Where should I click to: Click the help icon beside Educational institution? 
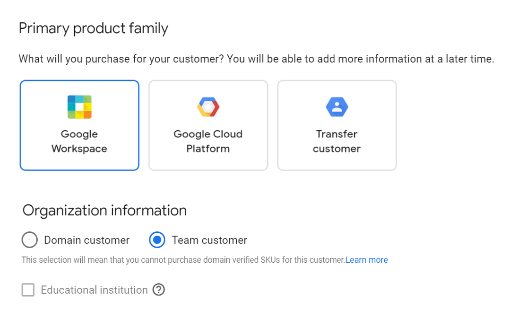[158, 290]
